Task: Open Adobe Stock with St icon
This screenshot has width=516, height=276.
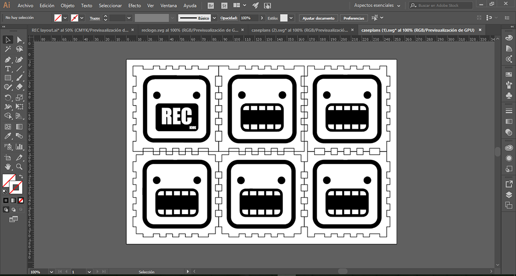Action: 225,6
